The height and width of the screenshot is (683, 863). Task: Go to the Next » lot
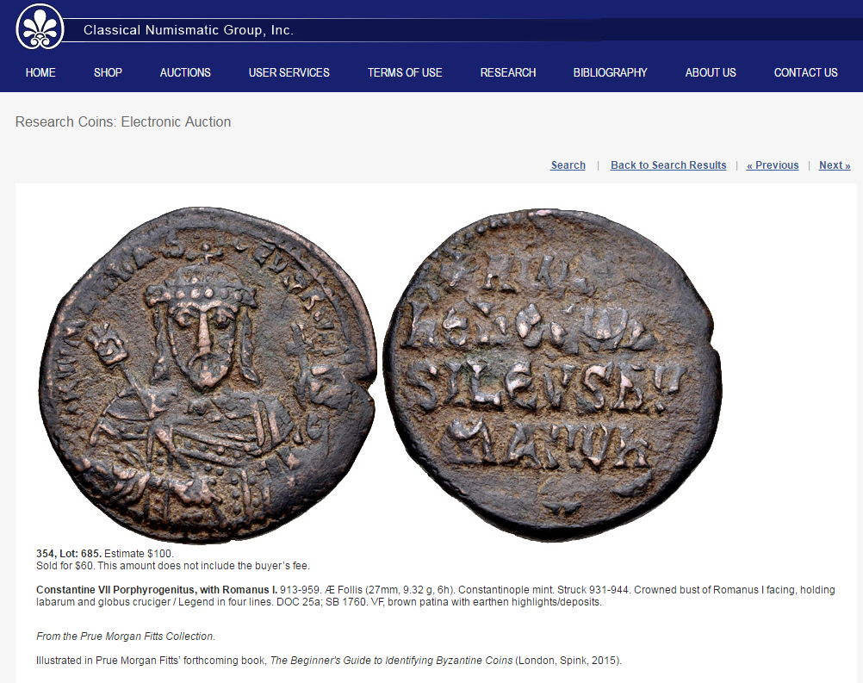click(835, 165)
